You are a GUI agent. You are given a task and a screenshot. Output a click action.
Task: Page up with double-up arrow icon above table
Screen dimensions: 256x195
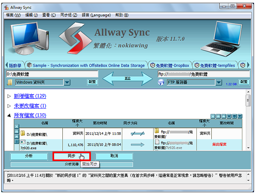coord(218,116)
